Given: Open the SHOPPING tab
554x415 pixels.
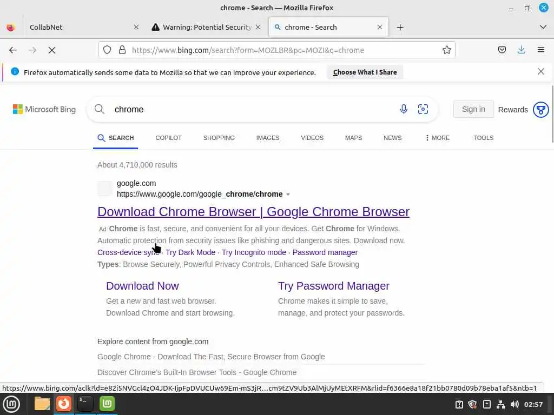Looking at the screenshot, I should (219, 138).
